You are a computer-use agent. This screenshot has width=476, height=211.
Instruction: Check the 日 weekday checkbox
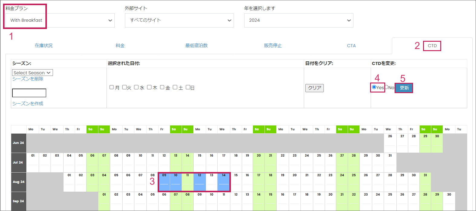[188, 87]
